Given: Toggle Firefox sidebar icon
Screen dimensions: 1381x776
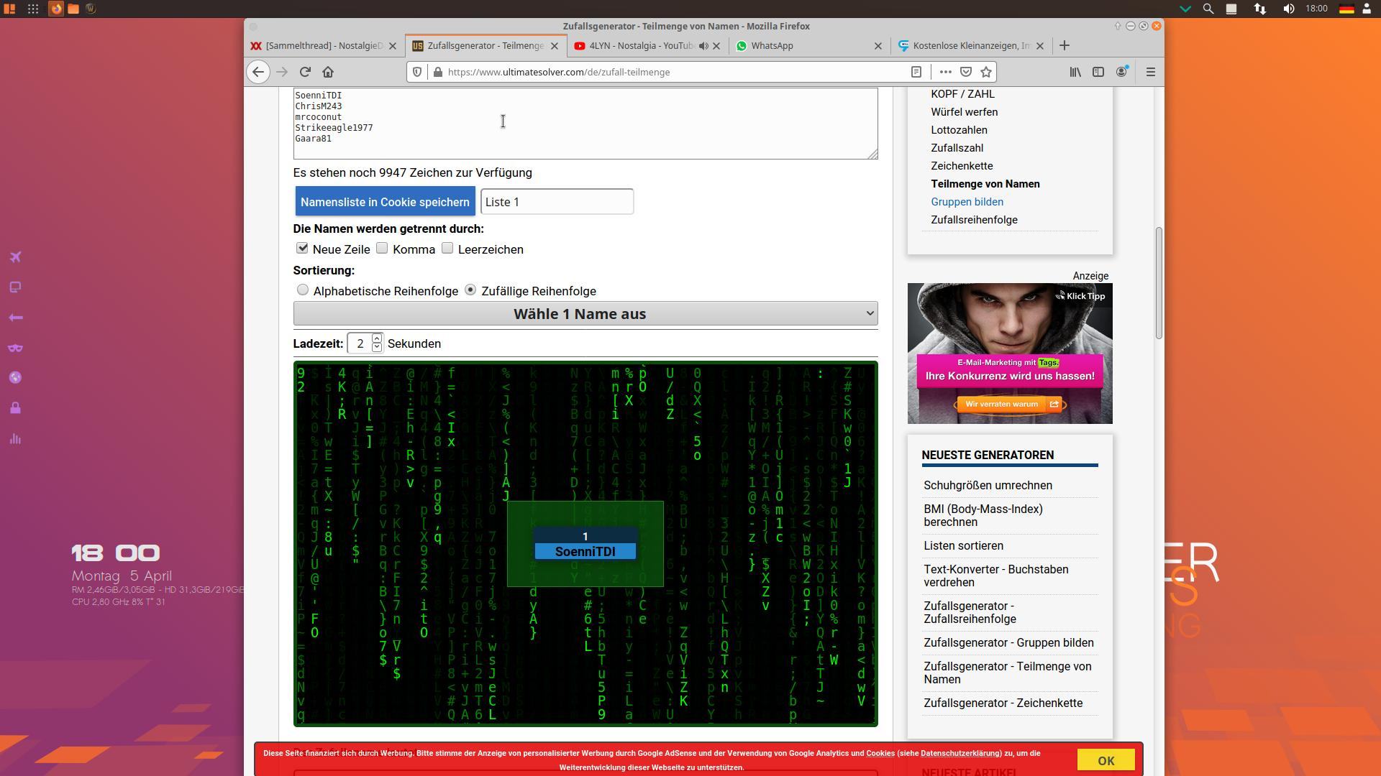Looking at the screenshot, I should point(1098,72).
